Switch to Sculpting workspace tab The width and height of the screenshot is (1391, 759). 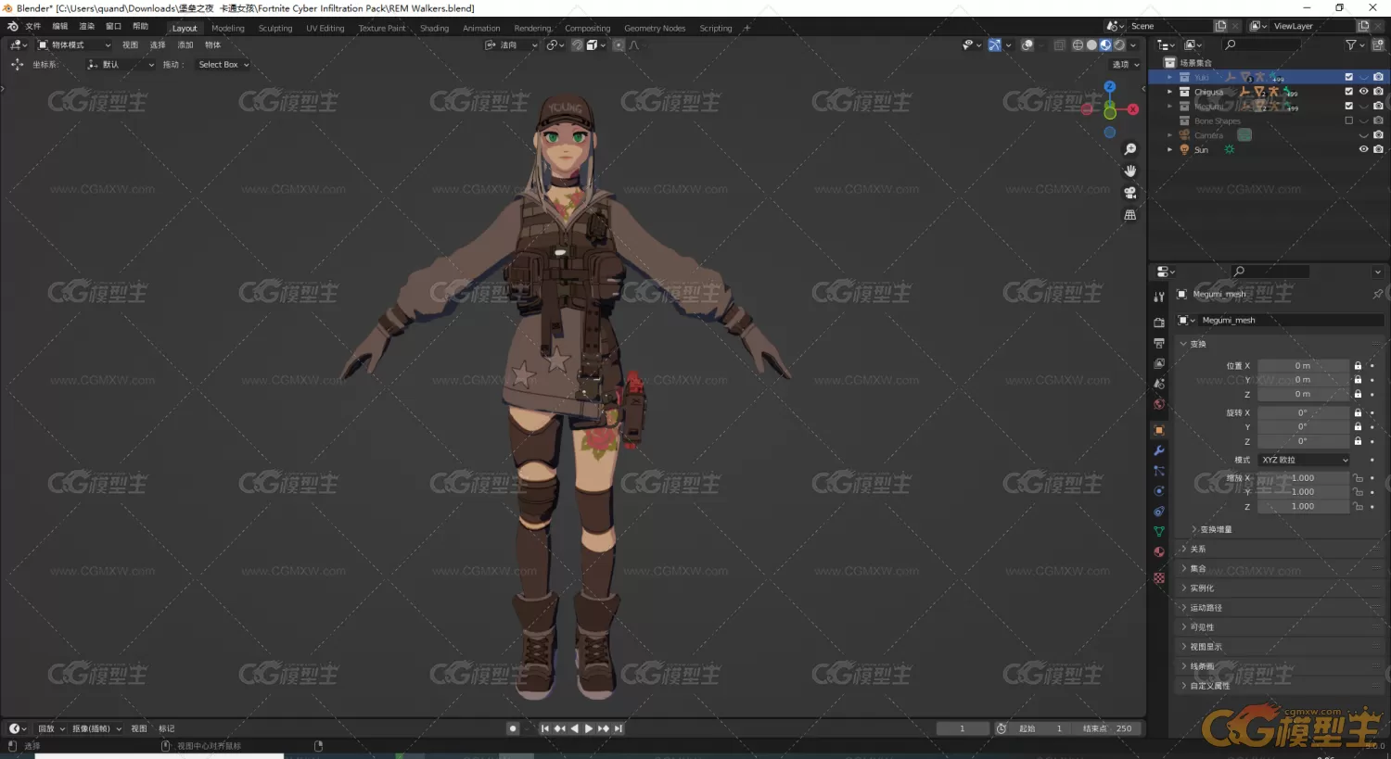[x=275, y=28]
